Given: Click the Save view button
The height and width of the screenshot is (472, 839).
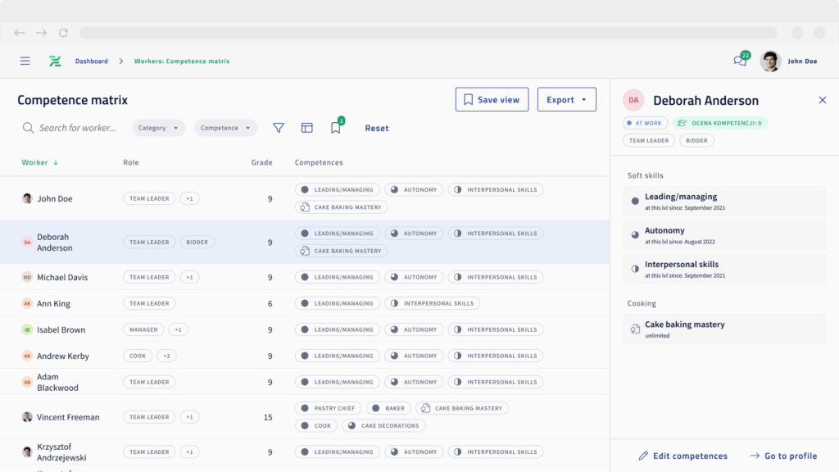Looking at the screenshot, I should [492, 100].
